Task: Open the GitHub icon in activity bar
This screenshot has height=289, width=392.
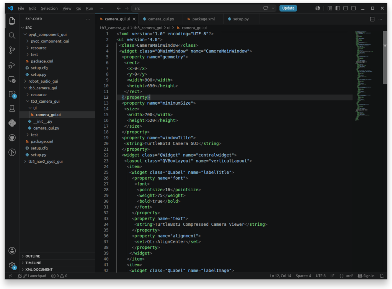Action: (12, 138)
